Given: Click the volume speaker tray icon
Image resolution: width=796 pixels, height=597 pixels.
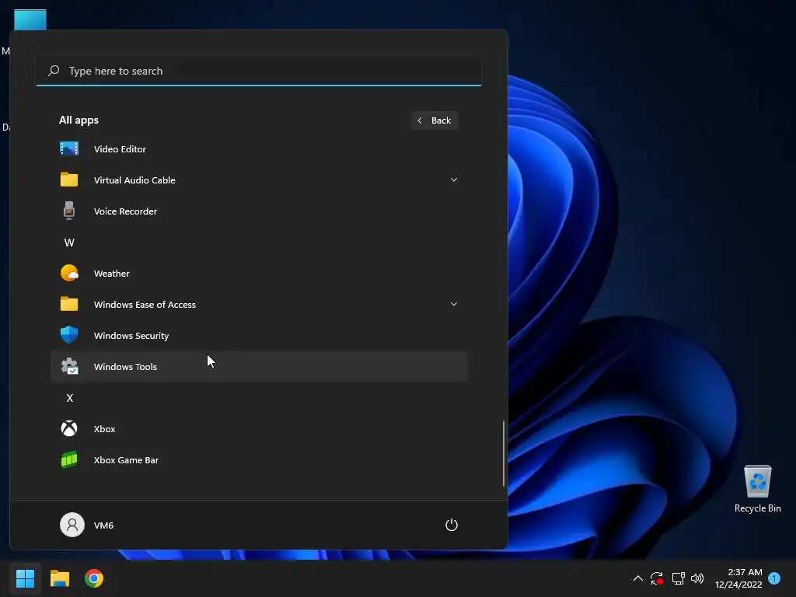Looking at the screenshot, I should tap(697, 578).
